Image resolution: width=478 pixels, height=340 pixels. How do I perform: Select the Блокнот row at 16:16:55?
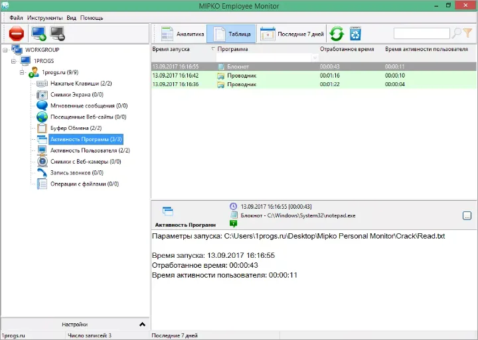(x=314, y=67)
